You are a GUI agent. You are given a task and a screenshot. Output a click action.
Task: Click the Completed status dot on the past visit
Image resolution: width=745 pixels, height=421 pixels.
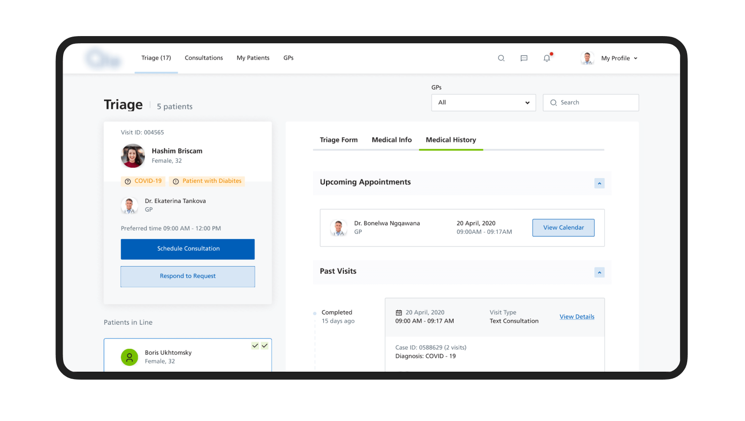point(315,313)
